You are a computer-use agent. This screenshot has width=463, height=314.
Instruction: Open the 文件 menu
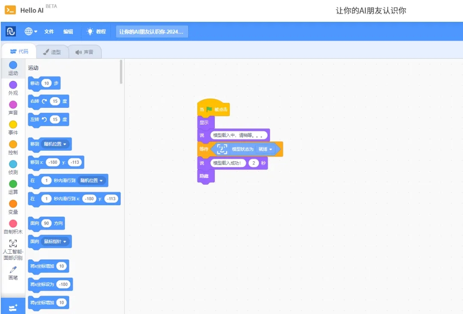(49, 32)
